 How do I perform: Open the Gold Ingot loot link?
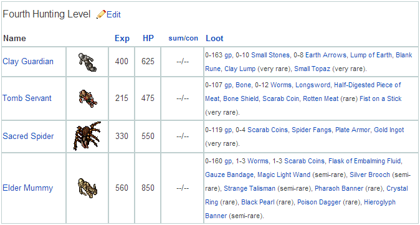[389, 130]
